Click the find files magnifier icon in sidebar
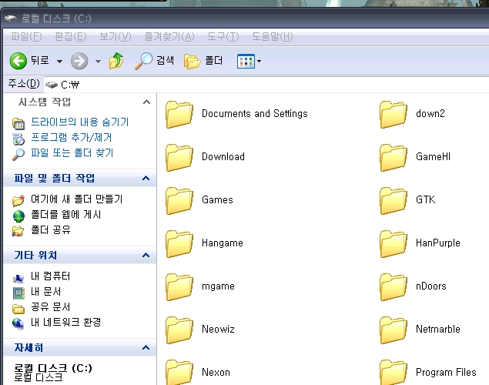Image resolution: width=489 pixels, height=385 pixels. 18,154
